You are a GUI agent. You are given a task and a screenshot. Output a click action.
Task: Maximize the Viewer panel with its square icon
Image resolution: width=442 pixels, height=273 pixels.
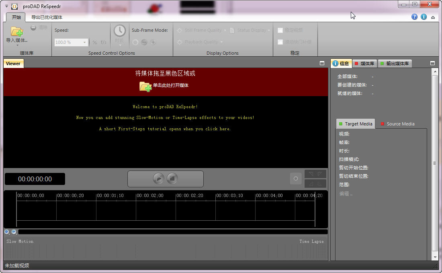[x=322, y=64]
